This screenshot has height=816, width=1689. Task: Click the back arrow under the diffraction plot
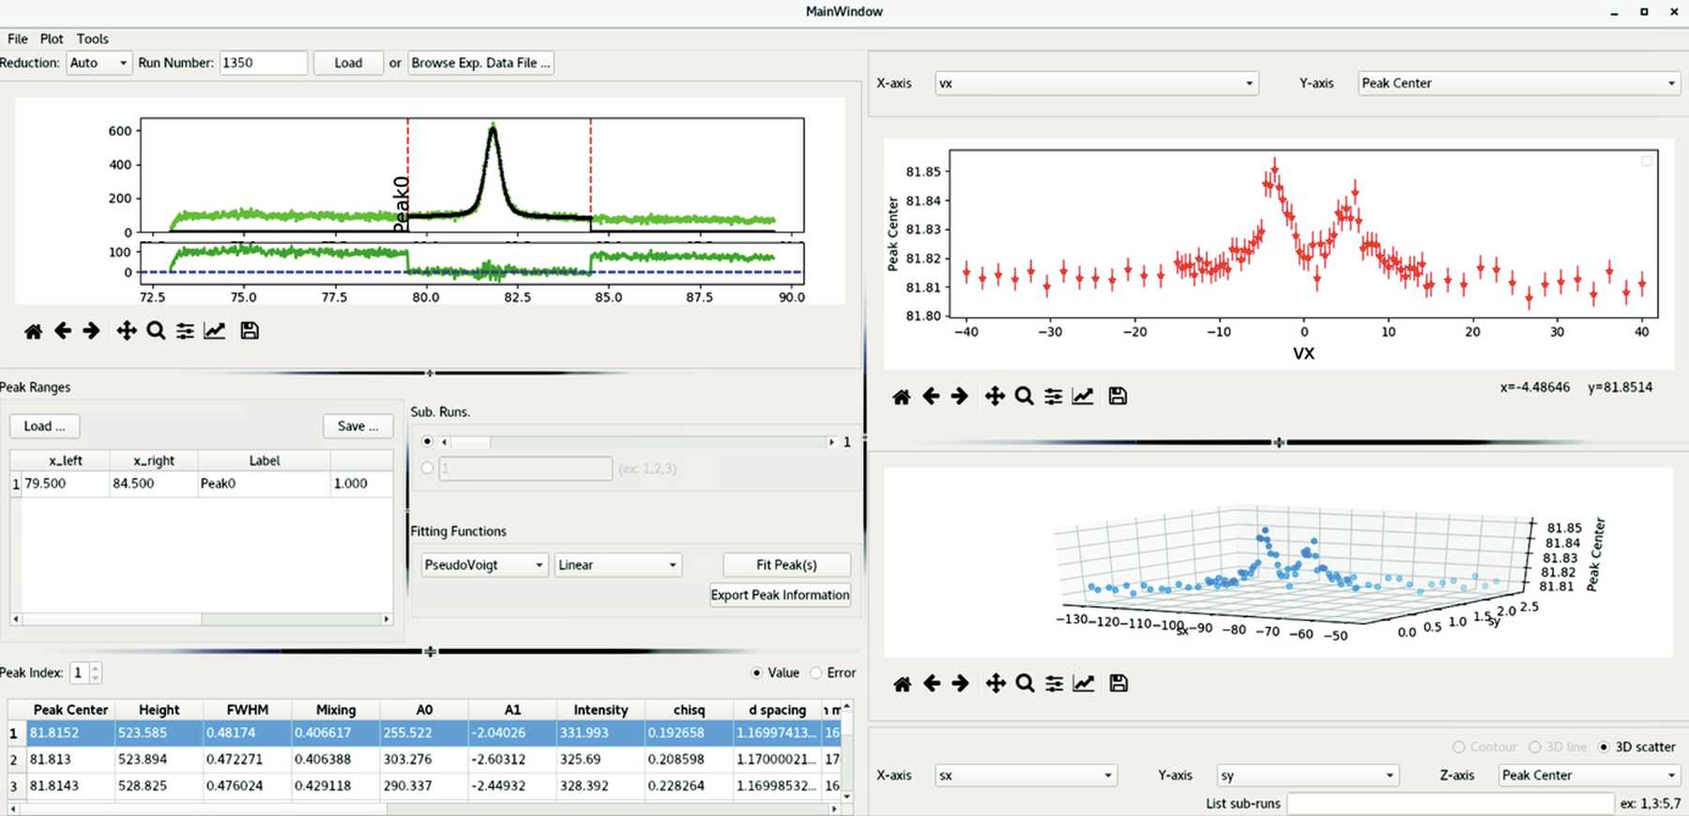[63, 331]
